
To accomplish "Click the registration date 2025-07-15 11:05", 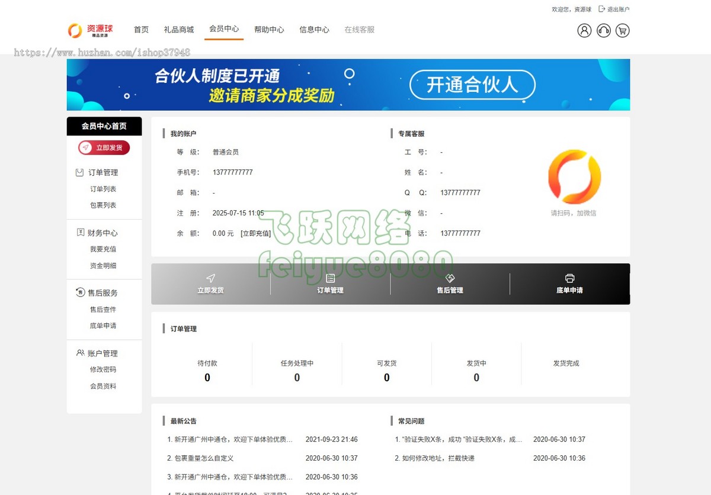I will [x=238, y=213].
